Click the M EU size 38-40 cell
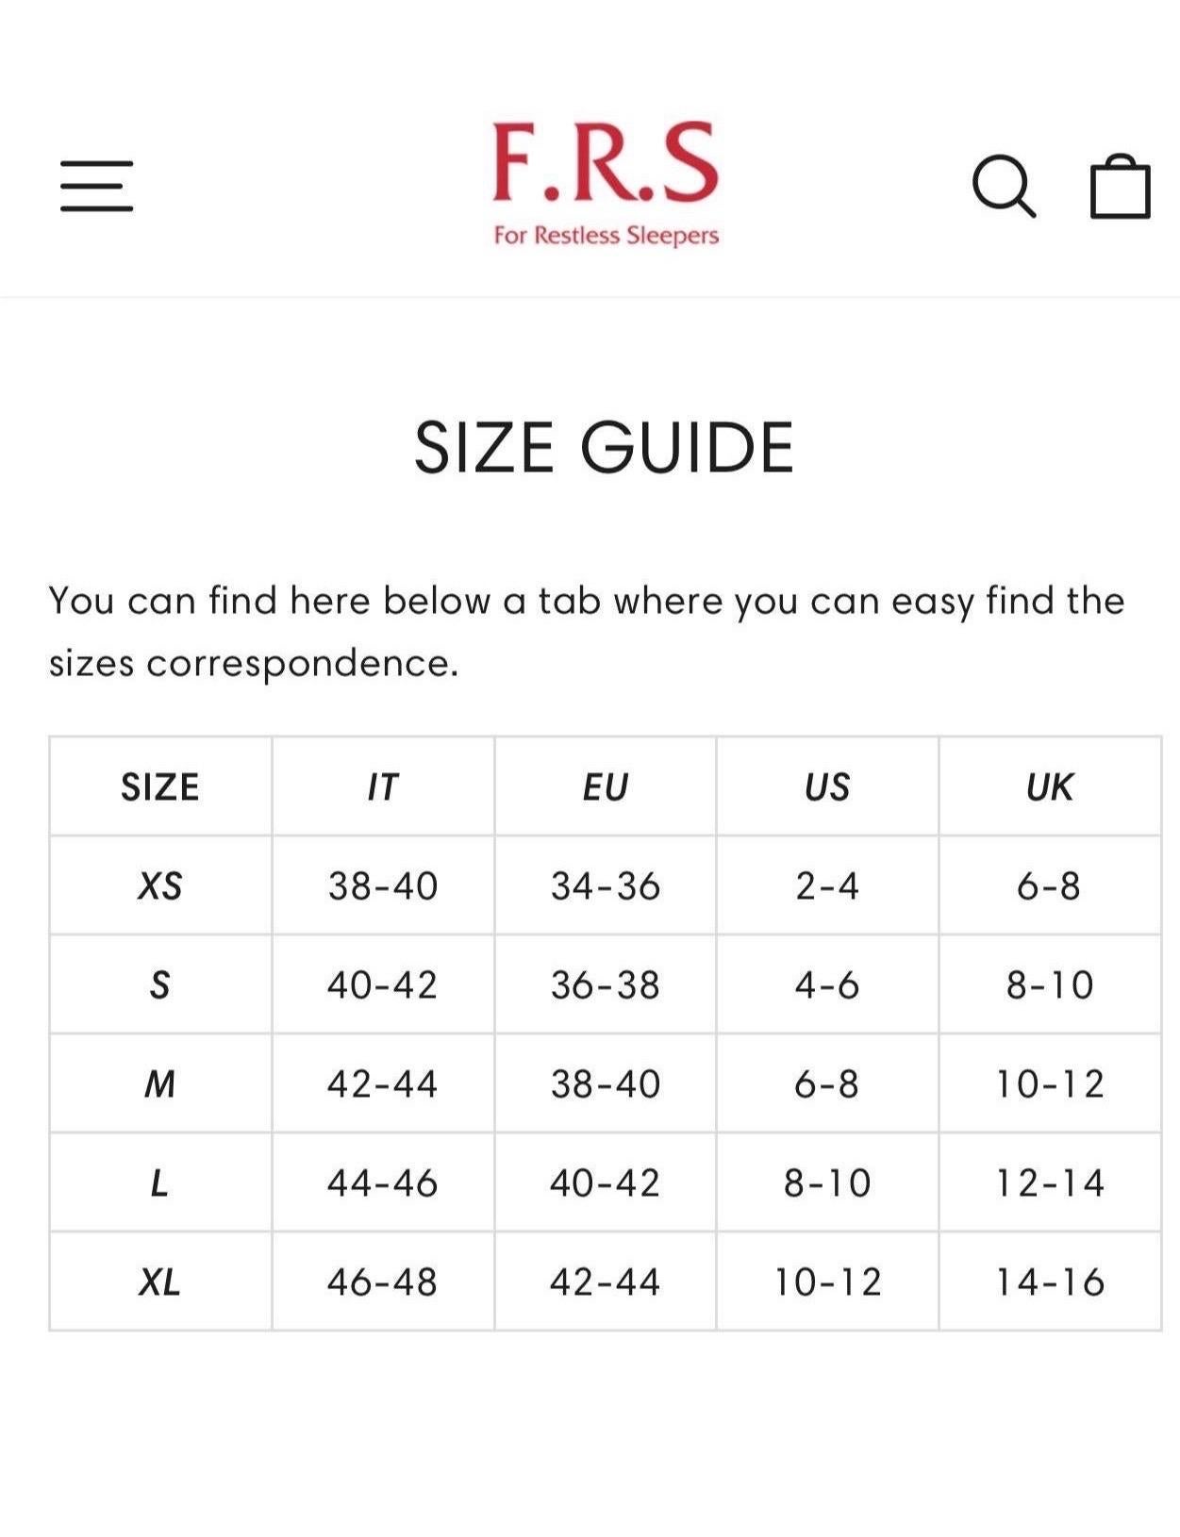 [x=605, y=1084]
